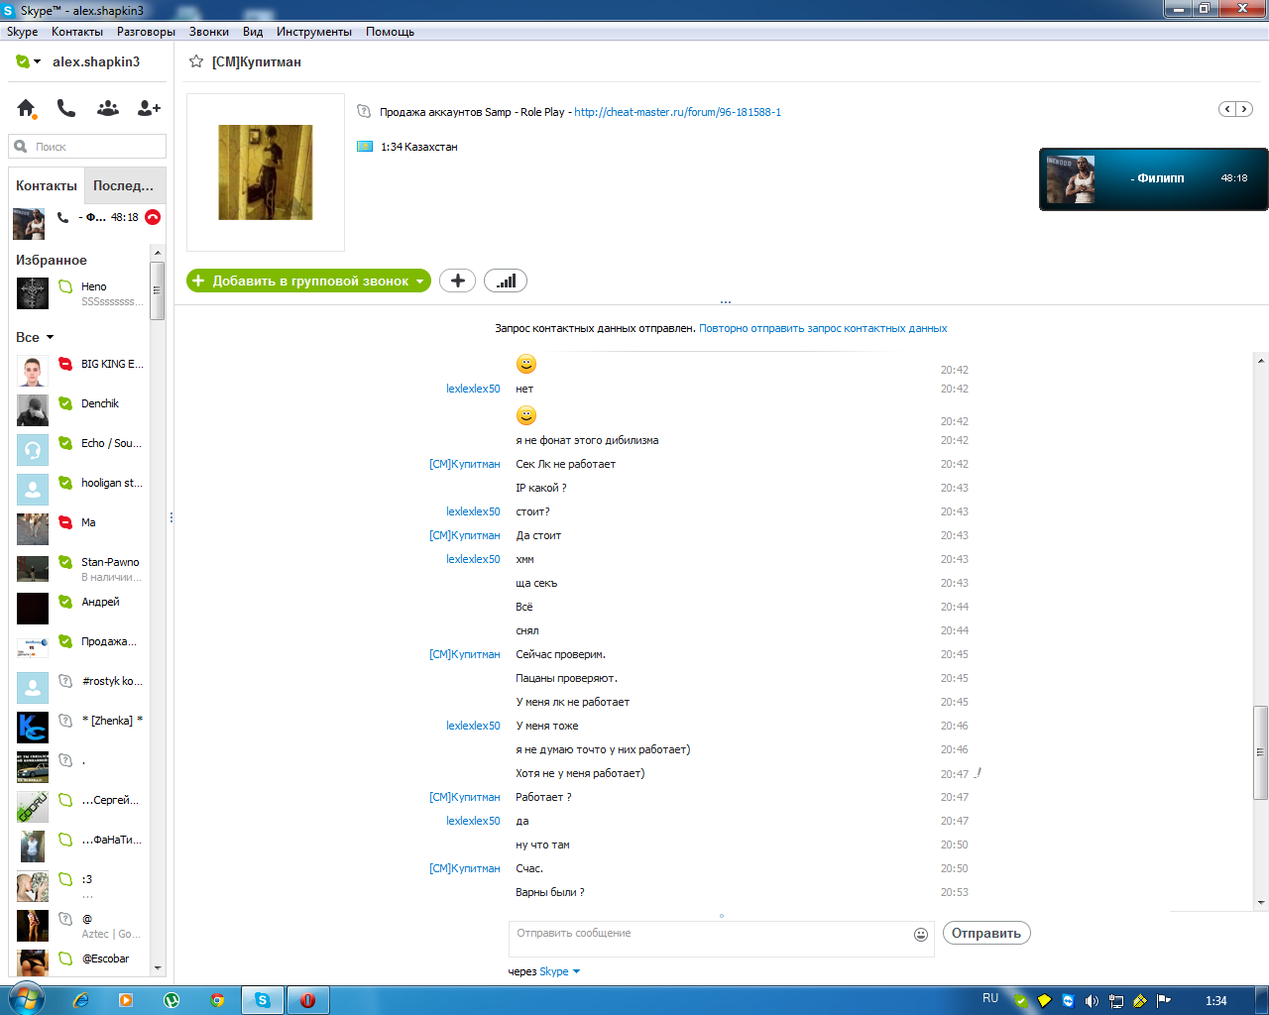Viewport: 1269px width, 1015px height.
Task: Select contact Stan-Pawno
Action: (79, 569)
